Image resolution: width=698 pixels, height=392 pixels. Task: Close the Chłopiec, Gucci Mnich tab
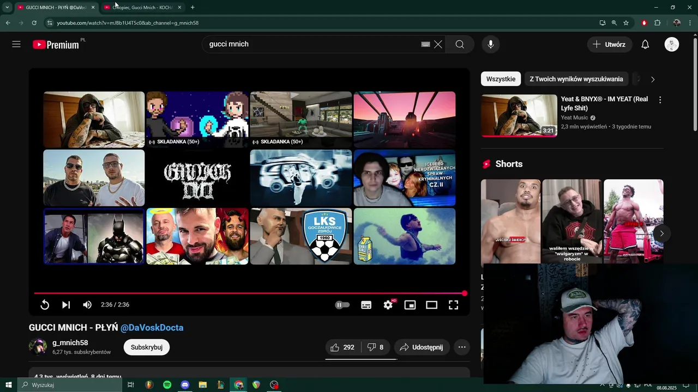179,7
